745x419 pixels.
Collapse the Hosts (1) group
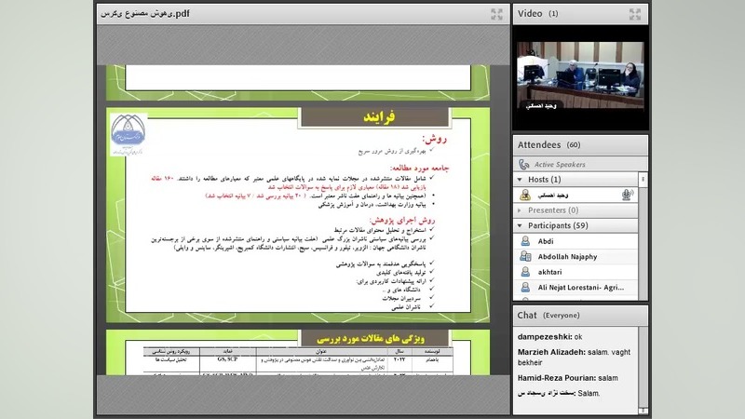(x=520, y=180)
